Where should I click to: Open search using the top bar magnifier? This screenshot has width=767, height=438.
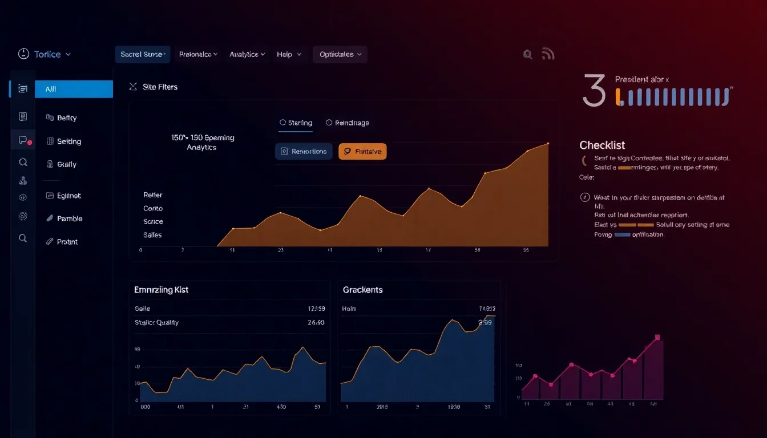528,54
